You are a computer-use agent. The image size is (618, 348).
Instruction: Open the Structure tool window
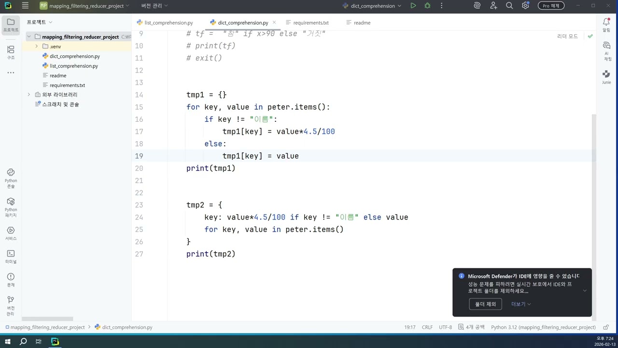11,52
